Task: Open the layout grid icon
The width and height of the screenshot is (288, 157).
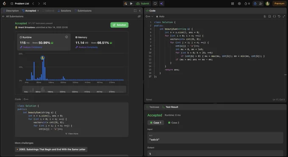Action: pyautogui.click(x=233, y=3)
